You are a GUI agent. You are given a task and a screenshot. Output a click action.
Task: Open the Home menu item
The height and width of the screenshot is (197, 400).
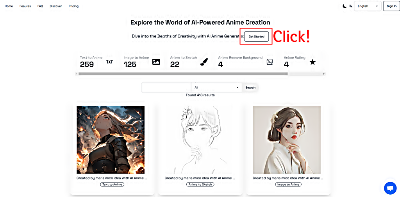(9, 6)
